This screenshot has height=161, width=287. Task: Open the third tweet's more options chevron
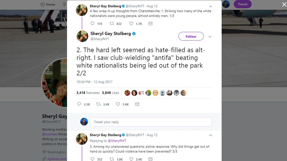click(x=211, y=135)
